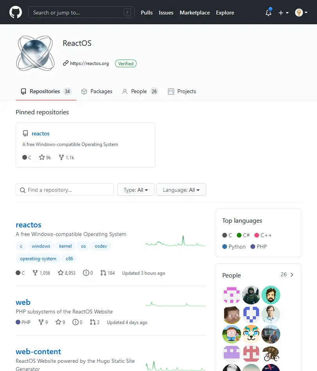The image size is (317, 371).
Task: Filter by Python in Top languages
Action: coord(234,247)
